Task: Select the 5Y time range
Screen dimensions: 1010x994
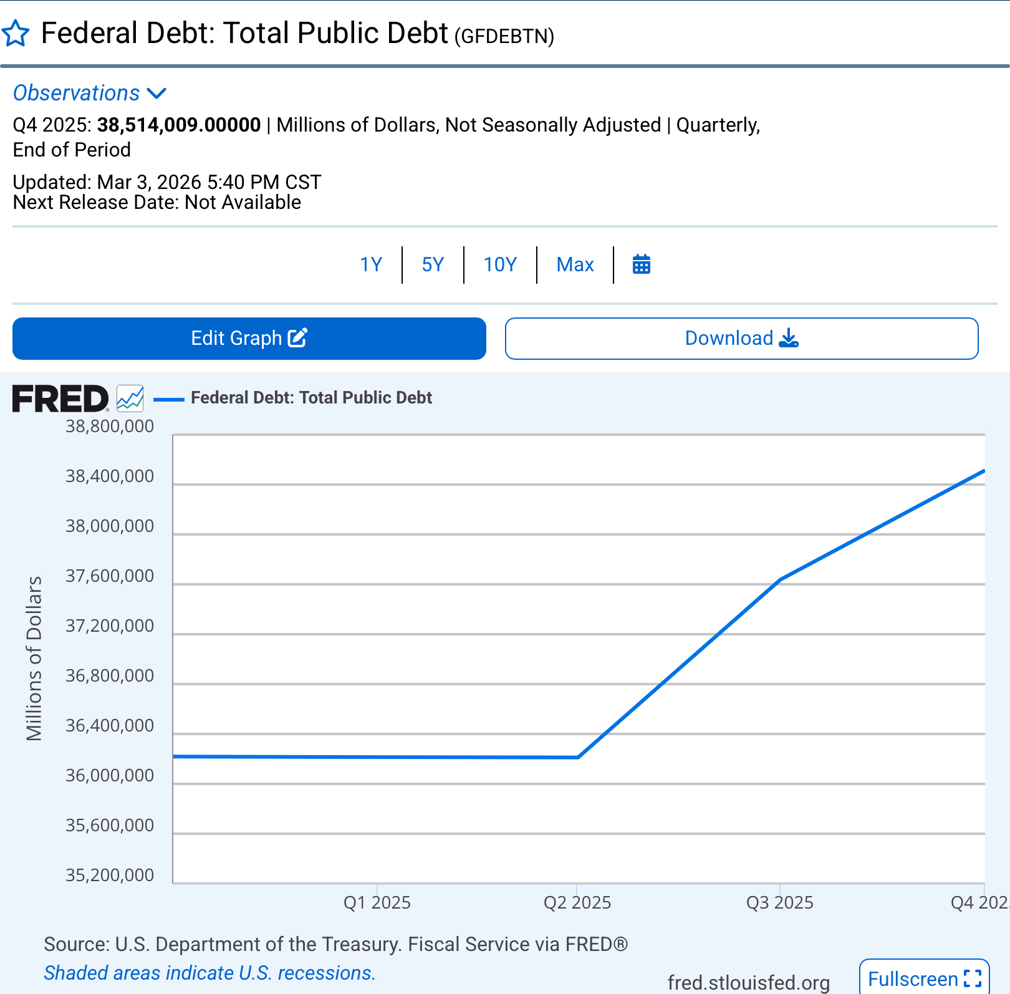Action: click(433, 264)
